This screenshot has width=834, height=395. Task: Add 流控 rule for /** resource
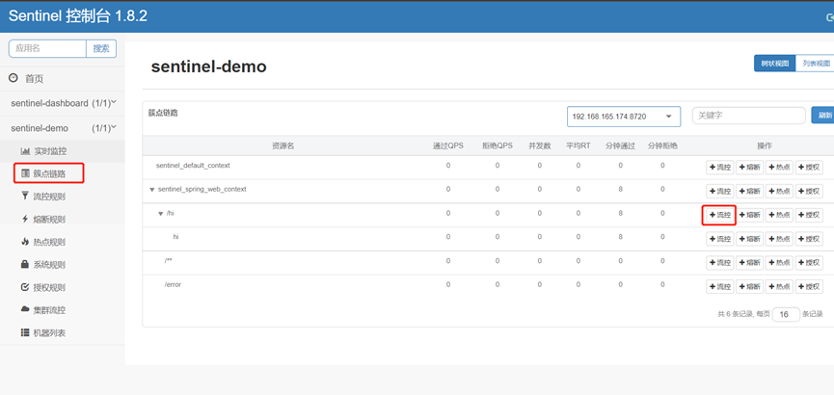pos(720,262)
